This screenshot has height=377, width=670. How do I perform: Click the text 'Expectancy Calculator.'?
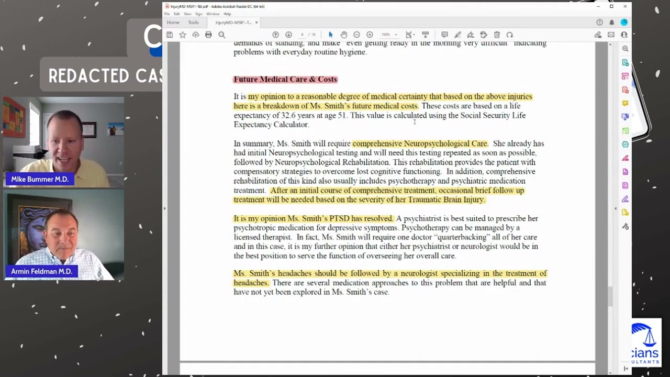click(x=271, y=125)
